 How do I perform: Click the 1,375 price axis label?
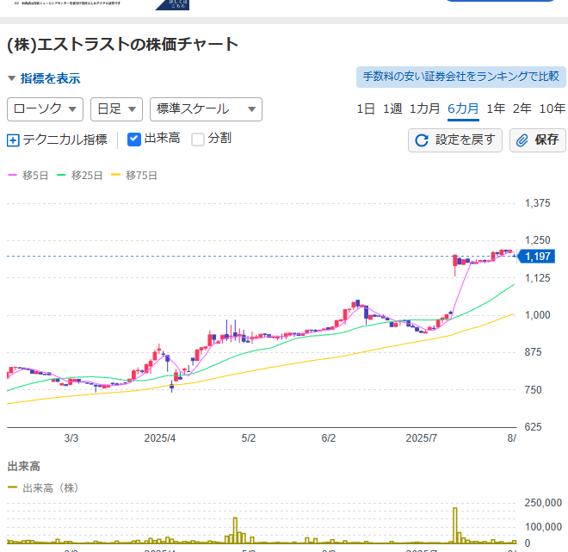pyautogui.click(x=538, y=203)
